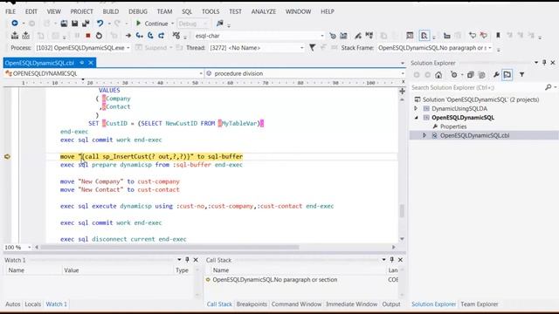Select the Properties item in Solution Explorer

(x=453, y=126)
